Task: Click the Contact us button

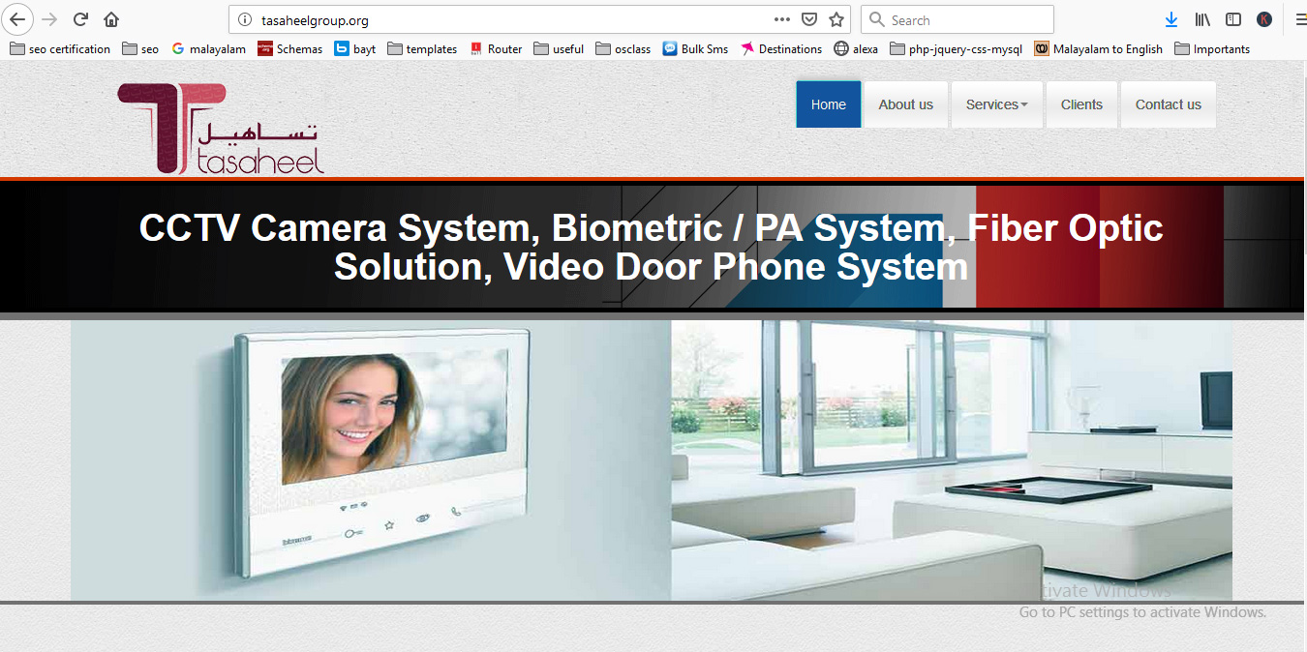Action: tap(1168, 104)
